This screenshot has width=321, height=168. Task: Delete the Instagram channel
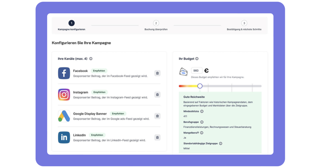[x=157, y=94]
